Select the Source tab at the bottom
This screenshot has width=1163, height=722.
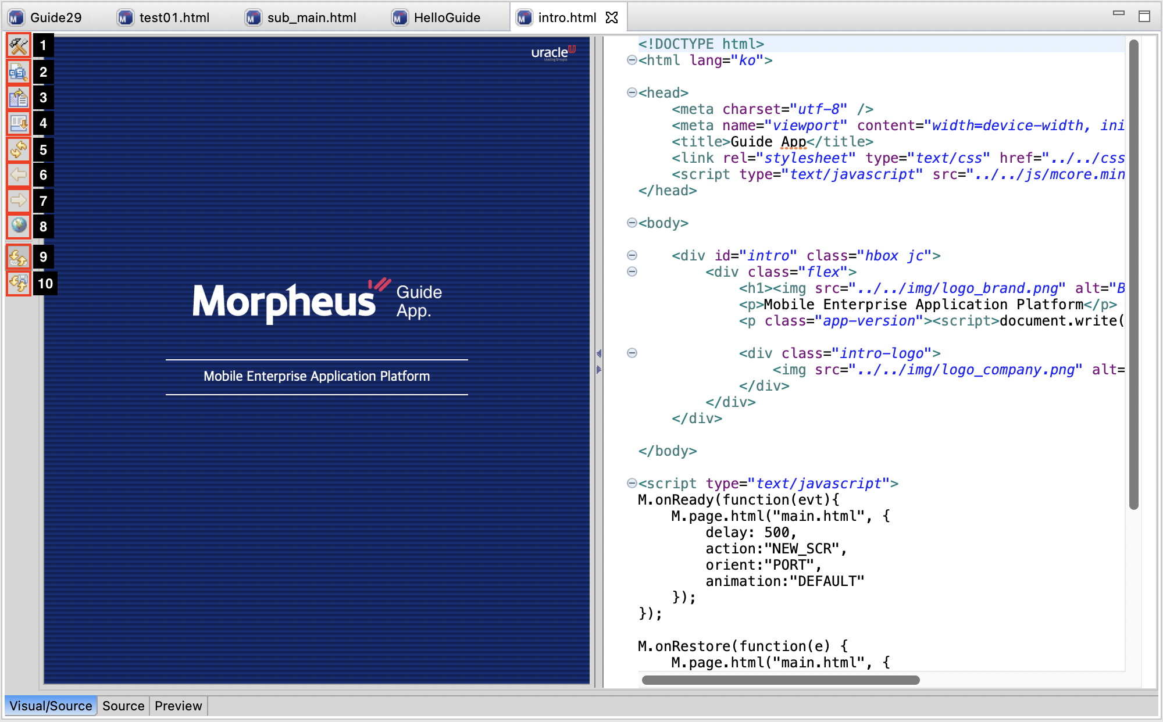[123, 705]
